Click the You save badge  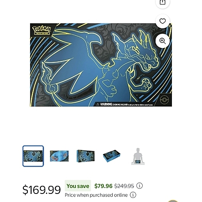click(78, 186)
